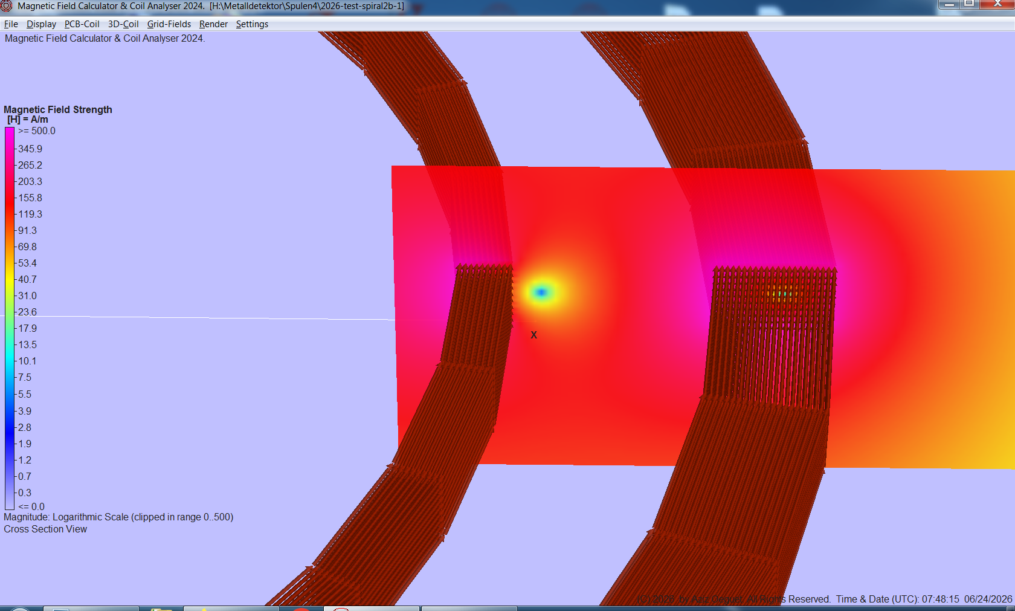Close the Coil Analyser window
The image size is (1015, 611).
pos(997,4)
